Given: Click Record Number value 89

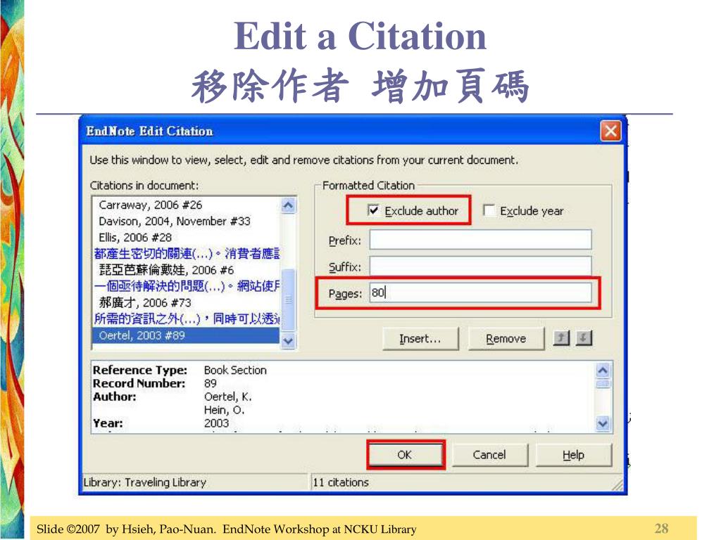Looking at the screenshot, I should point(210,383).
